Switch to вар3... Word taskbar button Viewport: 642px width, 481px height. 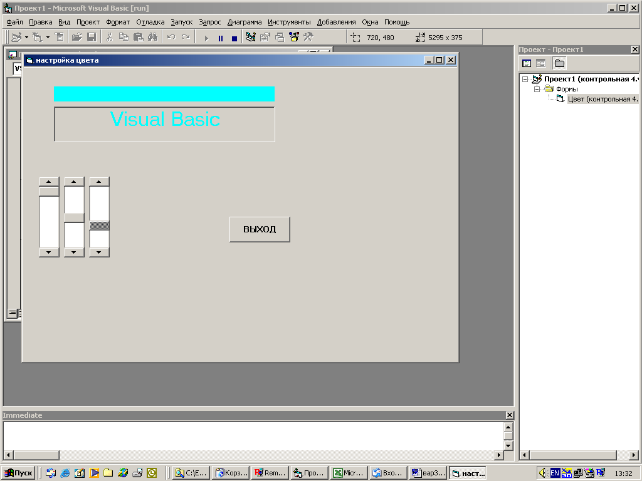point(428,473)
